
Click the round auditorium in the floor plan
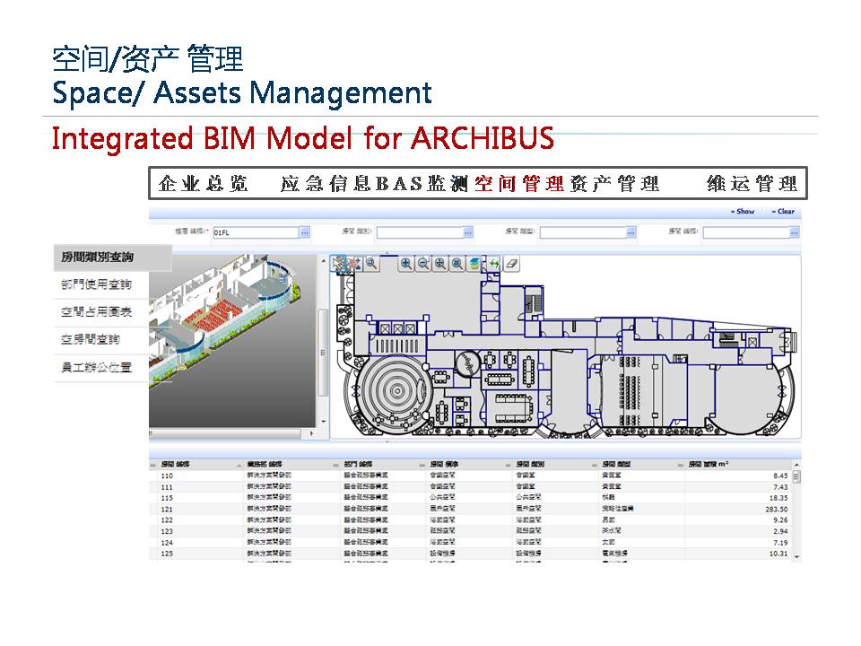[x=396, y=391]
